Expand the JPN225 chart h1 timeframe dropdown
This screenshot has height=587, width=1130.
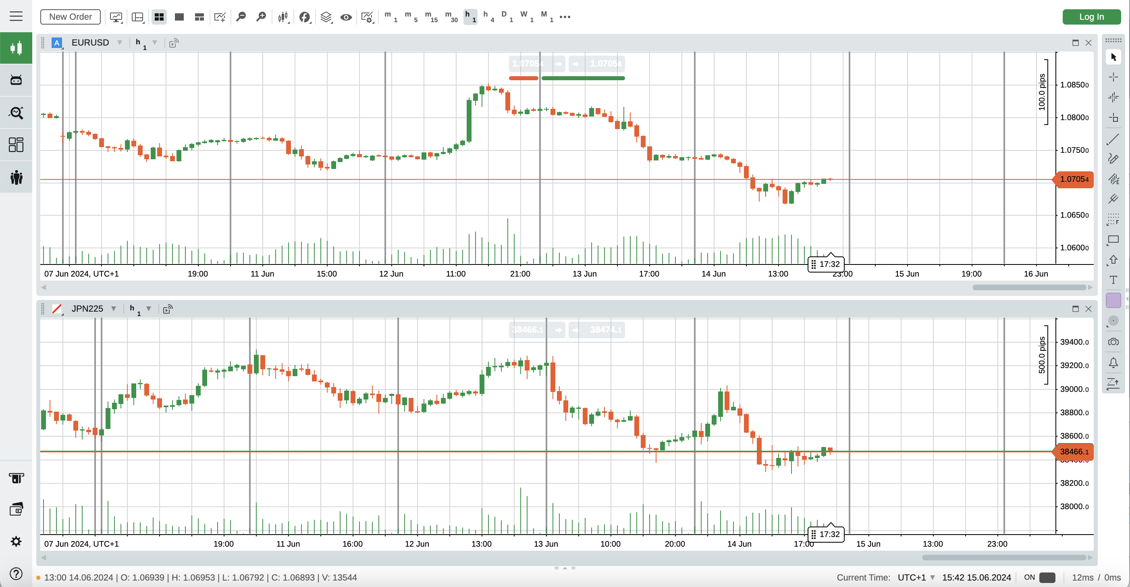click(149, 309)
